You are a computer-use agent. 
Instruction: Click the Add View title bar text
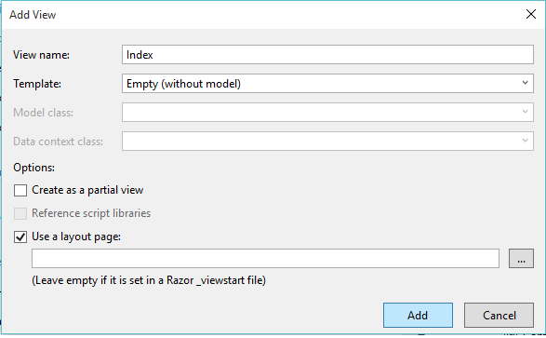coord(33,15)
